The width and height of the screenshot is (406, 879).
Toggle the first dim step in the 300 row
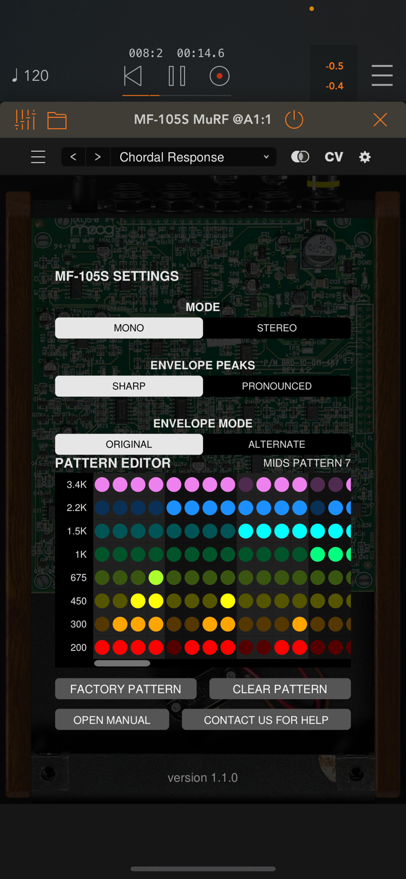tap(102, 624)
